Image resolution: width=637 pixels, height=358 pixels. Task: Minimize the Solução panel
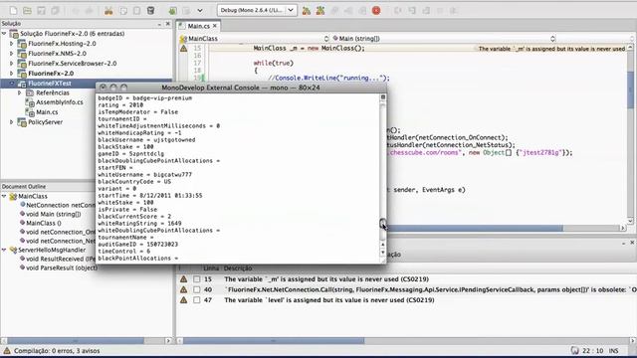pyautogui.click(x=159, y=24)
